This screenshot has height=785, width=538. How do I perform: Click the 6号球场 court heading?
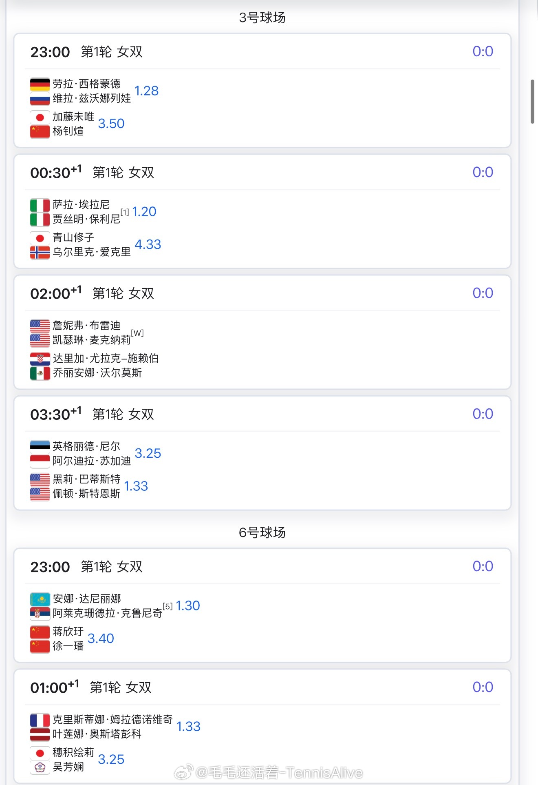click(262, 532)
